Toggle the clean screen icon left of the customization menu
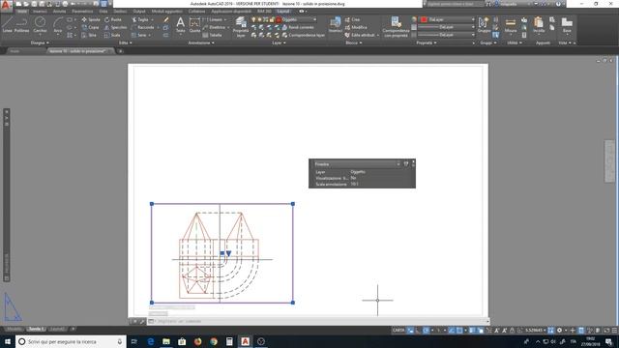This screenshot has width=619, height=348. [x=606, y=331]
